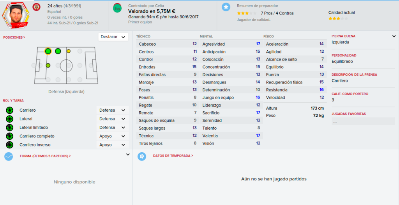Click the green Seg contract status icon
This screenshot has height=205, width=399.
(117, 8)
